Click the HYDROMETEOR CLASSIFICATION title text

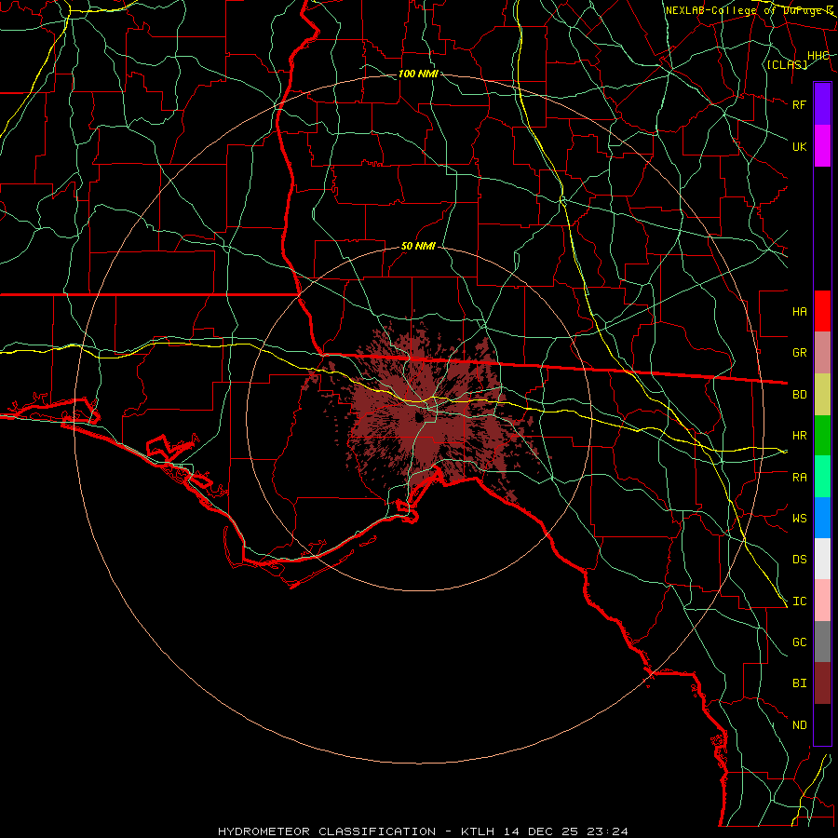tap(327, 831)
